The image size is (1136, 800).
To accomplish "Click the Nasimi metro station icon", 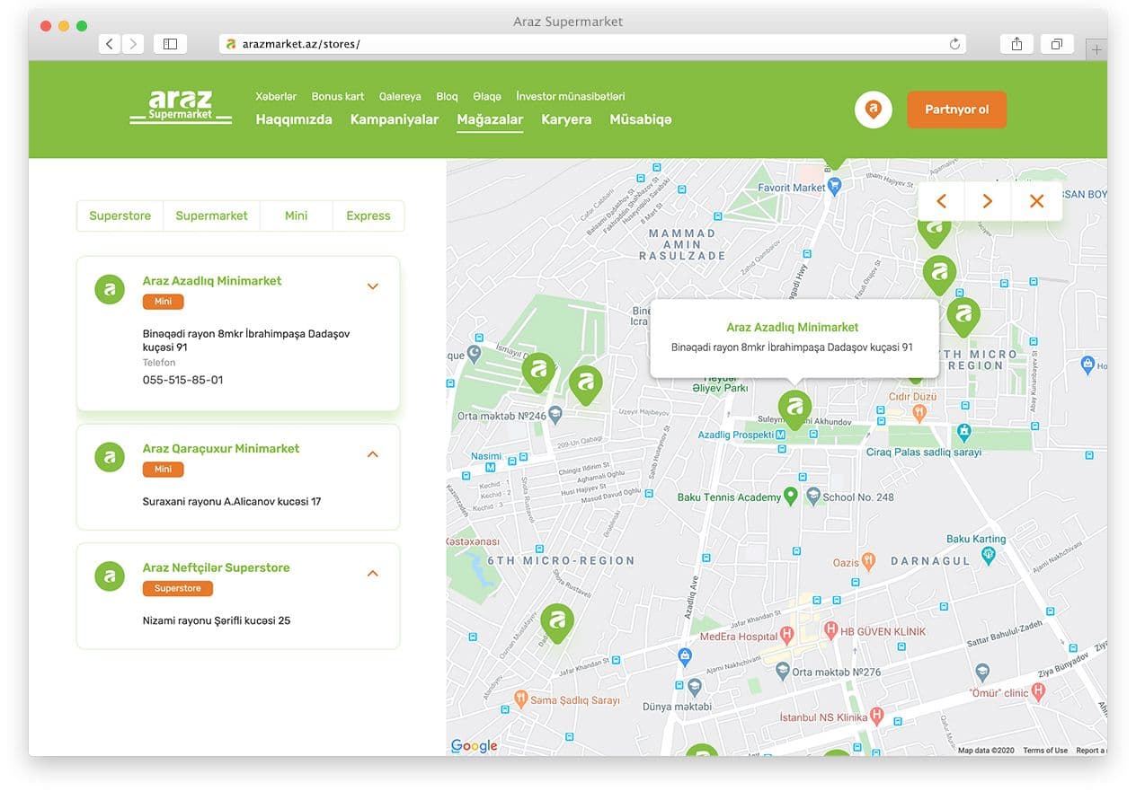I will [490, 466].
